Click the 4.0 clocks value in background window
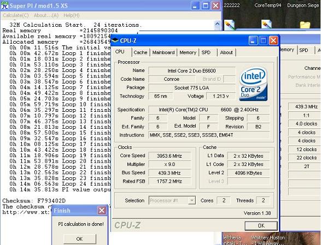 pyautogui.click(x=305, y=124)
